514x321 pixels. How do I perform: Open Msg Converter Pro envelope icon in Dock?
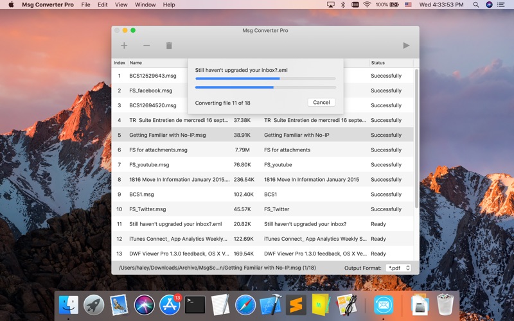(x=383, y=305)
